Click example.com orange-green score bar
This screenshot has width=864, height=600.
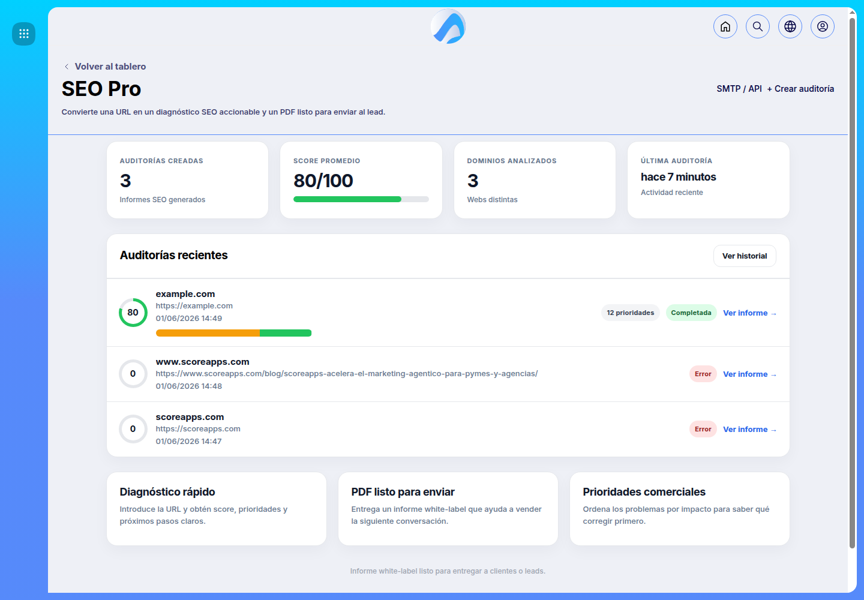click(x=233, y=333)
